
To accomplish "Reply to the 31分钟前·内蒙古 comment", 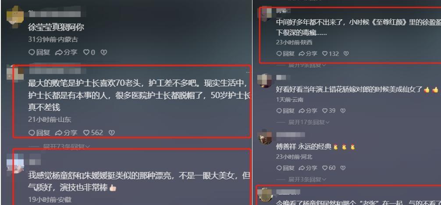I will click(39, 52).
